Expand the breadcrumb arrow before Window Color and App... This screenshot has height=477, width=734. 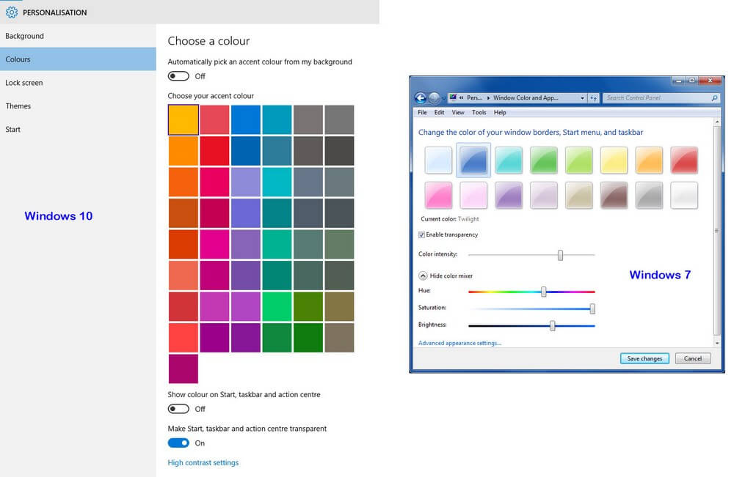[488, 97]
